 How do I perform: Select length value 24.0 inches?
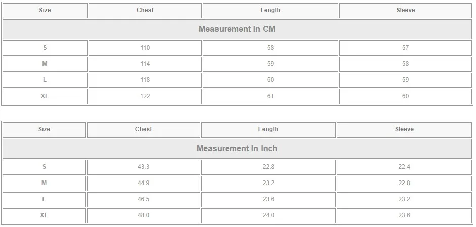click(269, 215)
